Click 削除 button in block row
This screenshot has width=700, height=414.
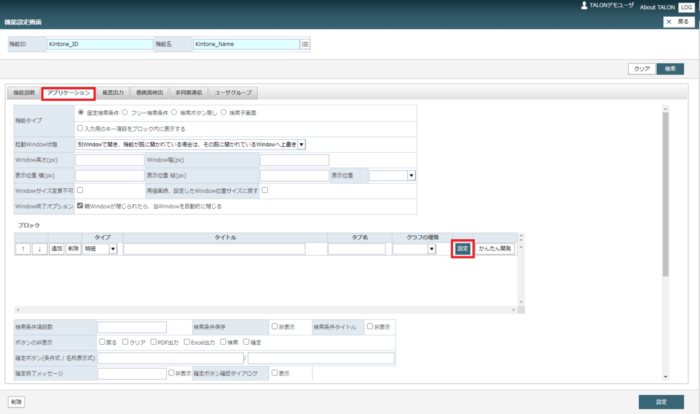coord(73,249)
